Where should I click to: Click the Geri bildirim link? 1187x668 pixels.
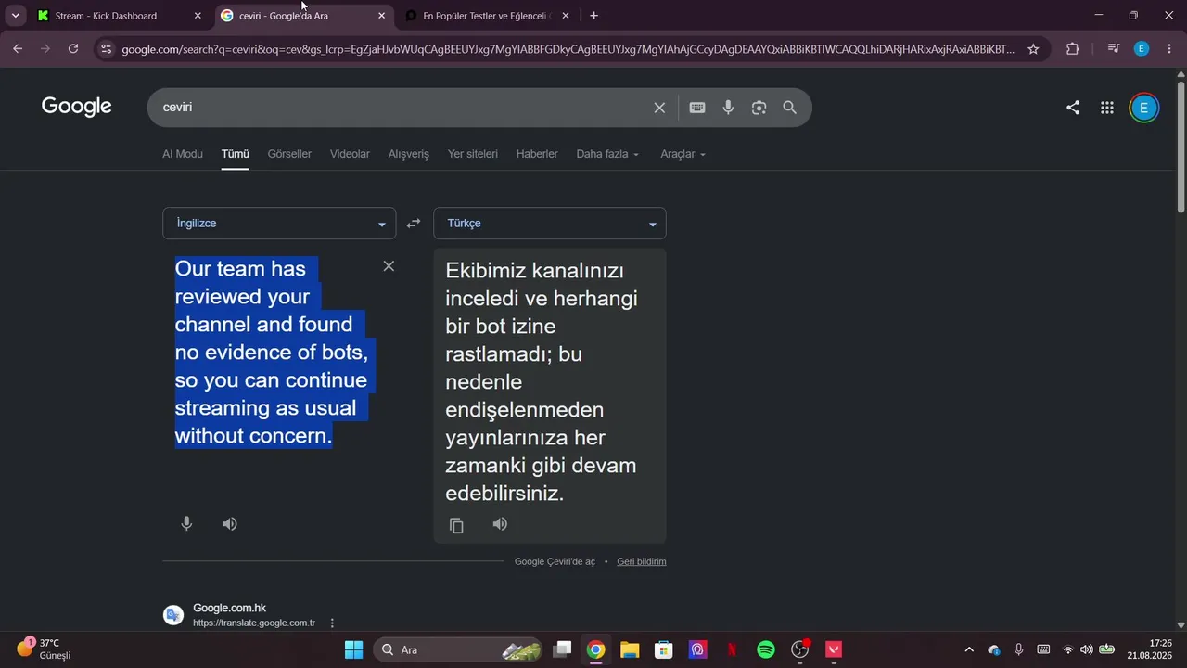[x=642, y=561]
